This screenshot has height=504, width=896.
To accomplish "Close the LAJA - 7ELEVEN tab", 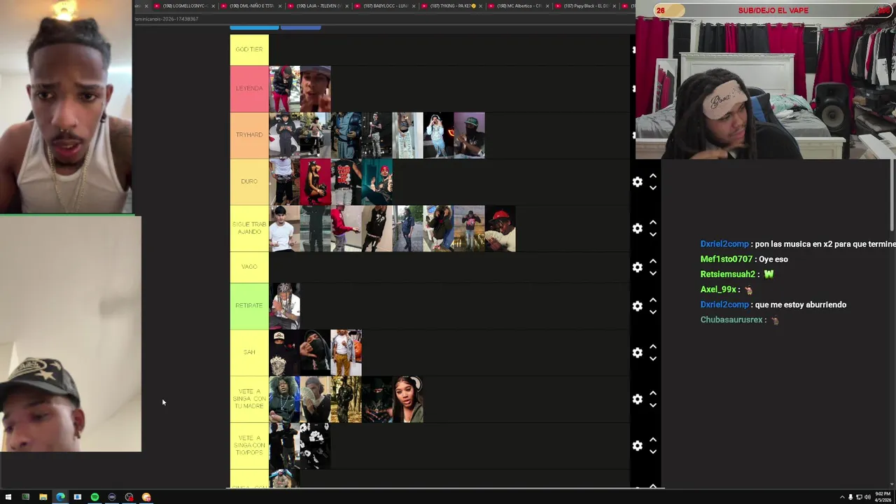I will tap(346, 6).
